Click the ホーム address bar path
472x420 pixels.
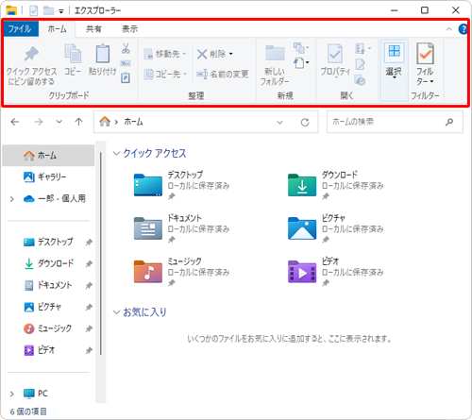133,122
